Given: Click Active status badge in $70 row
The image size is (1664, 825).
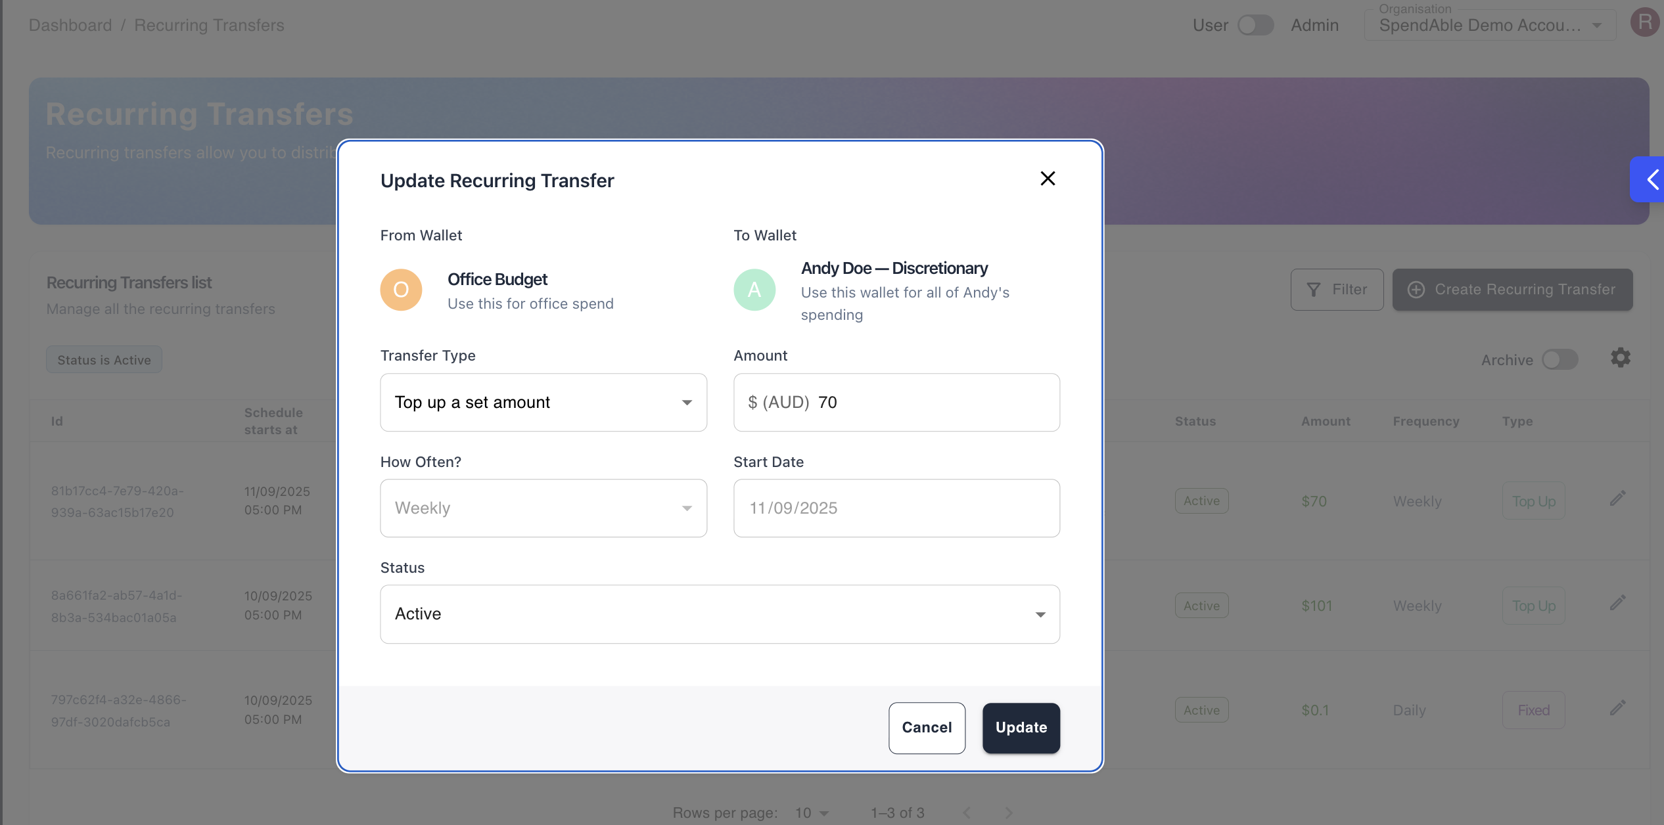Looking at the screenshot, I should click(x=1201, y=501).
